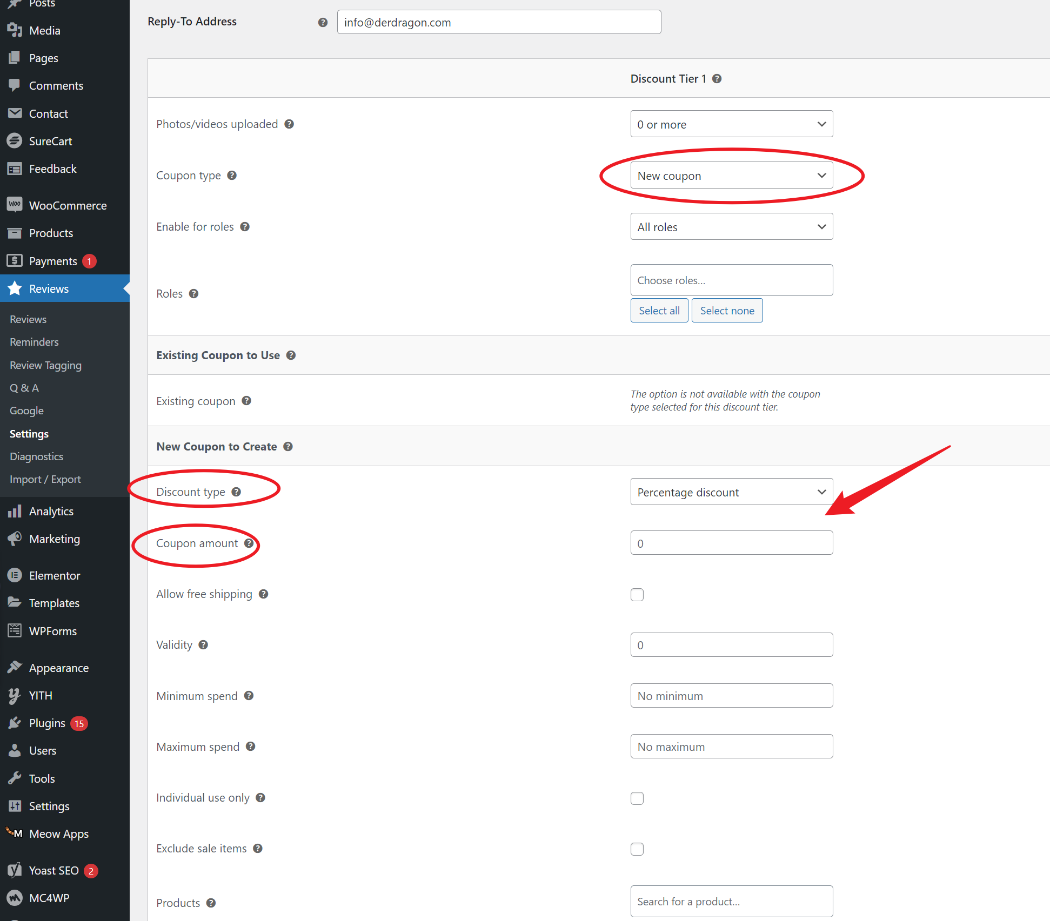
Task: Open the Import / Export page
Action: (x=45, y=479)
